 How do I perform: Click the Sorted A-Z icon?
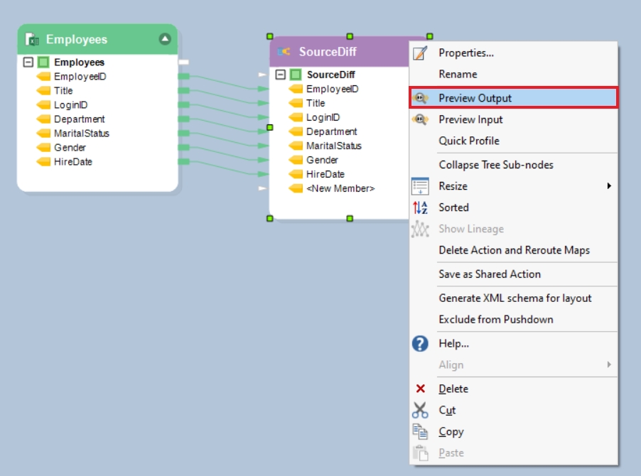(x=420, y=207)
